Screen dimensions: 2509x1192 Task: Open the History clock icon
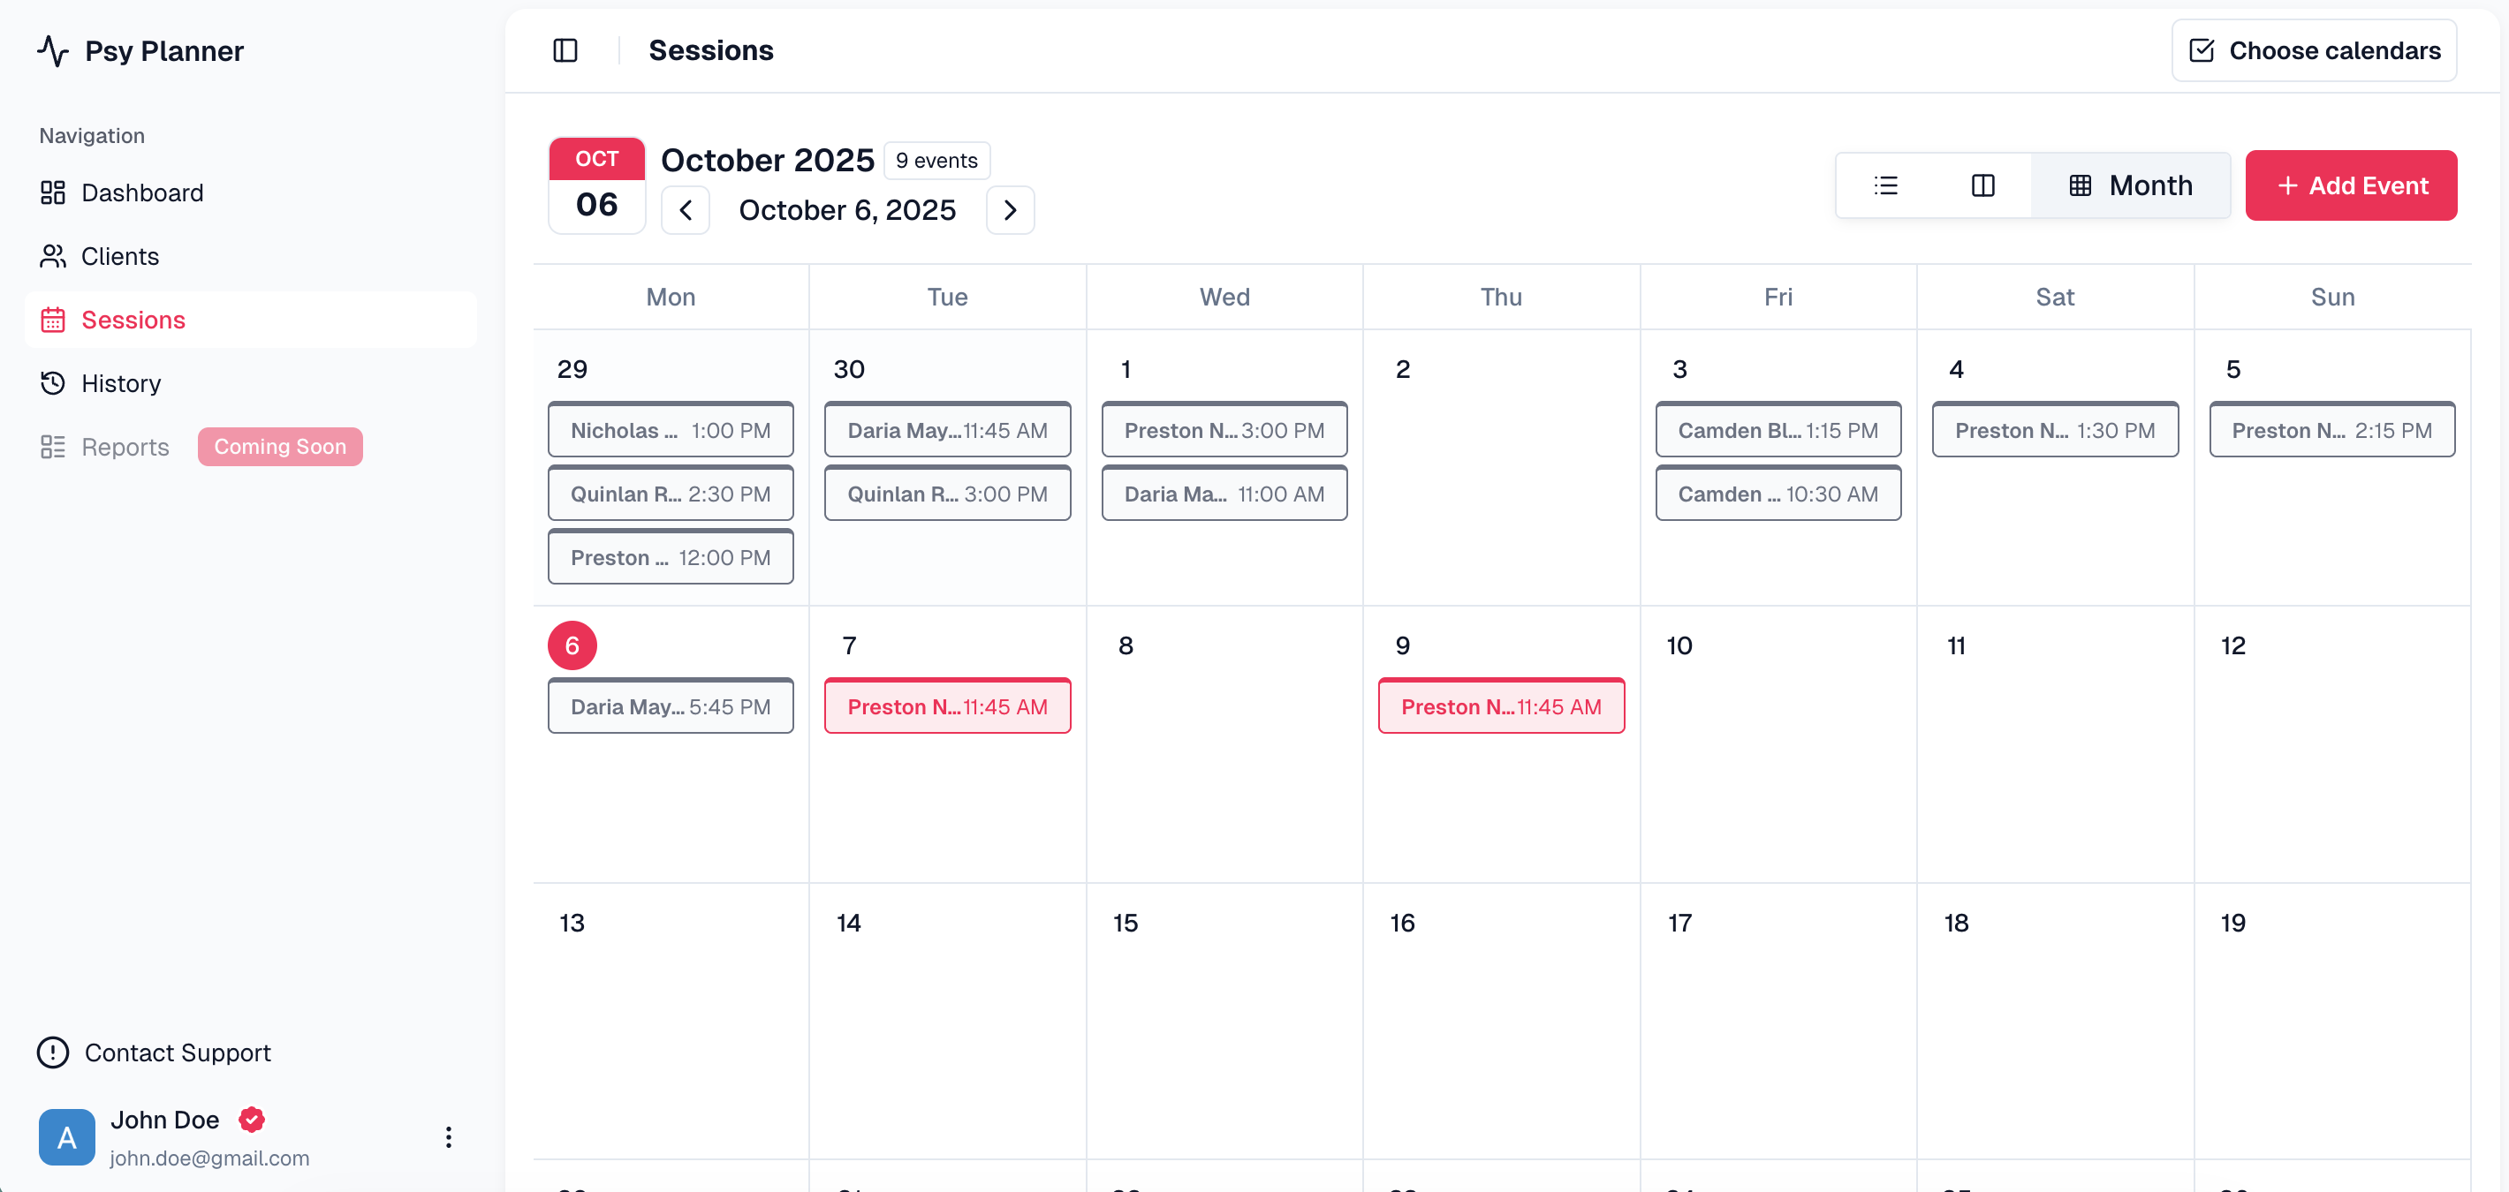point(53,383)
